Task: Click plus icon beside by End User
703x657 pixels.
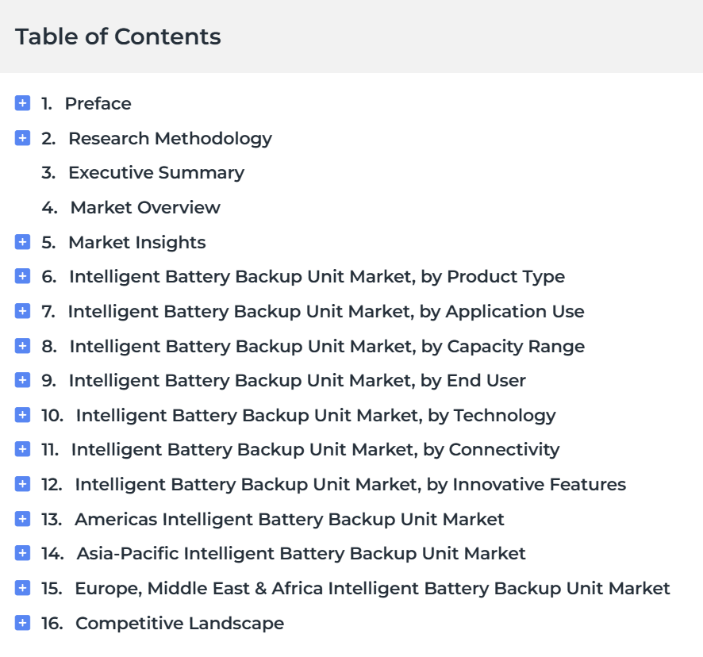Action: [22, 380]
